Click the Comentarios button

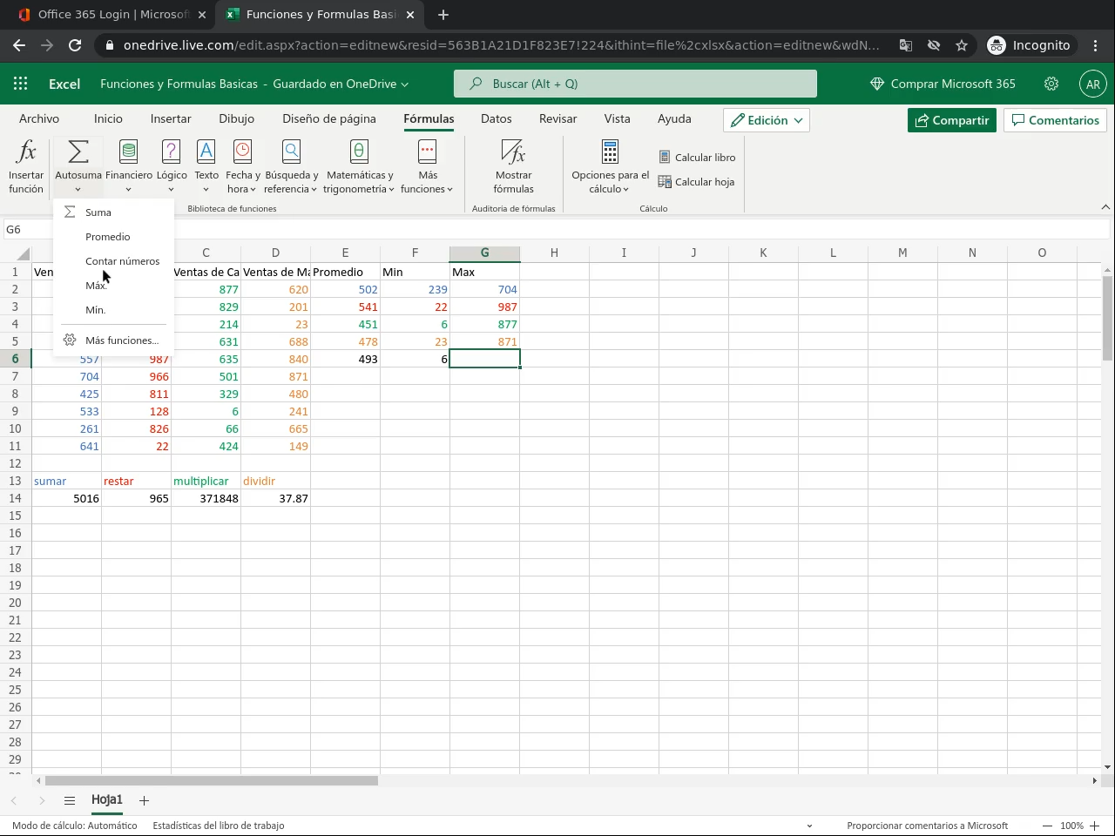[x=1055, y=120]
